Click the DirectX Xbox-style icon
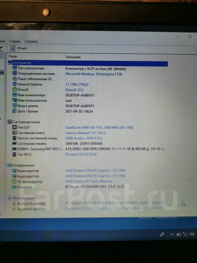 point(15,90)
